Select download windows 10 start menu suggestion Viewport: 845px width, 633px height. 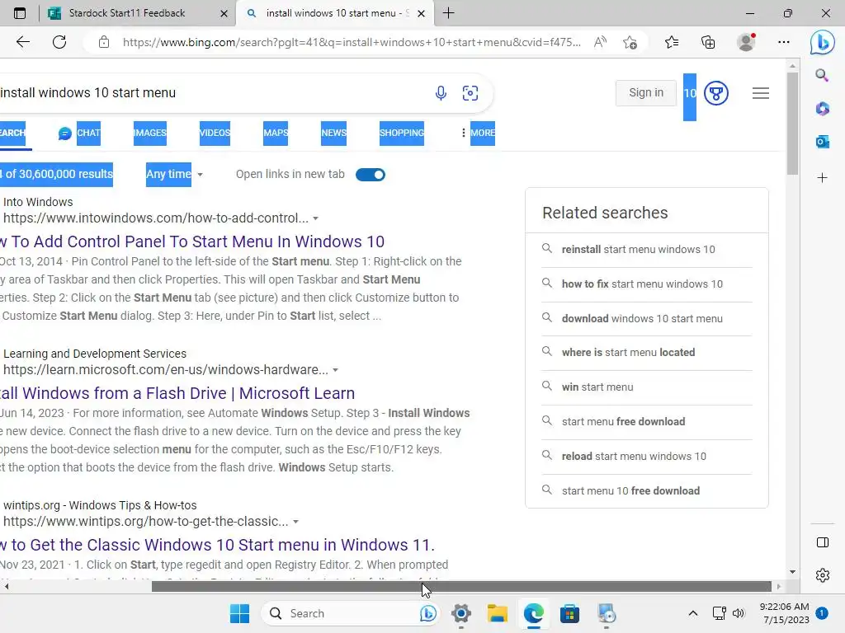pyautogui.click(x=642, y=318)
